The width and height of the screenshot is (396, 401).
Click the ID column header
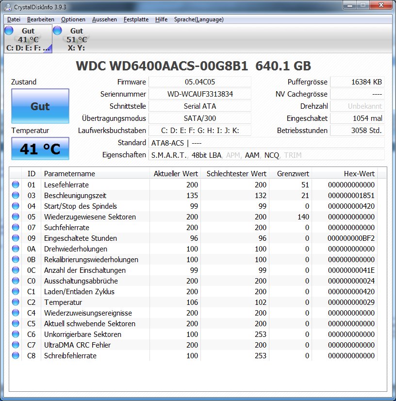point(31,174)
